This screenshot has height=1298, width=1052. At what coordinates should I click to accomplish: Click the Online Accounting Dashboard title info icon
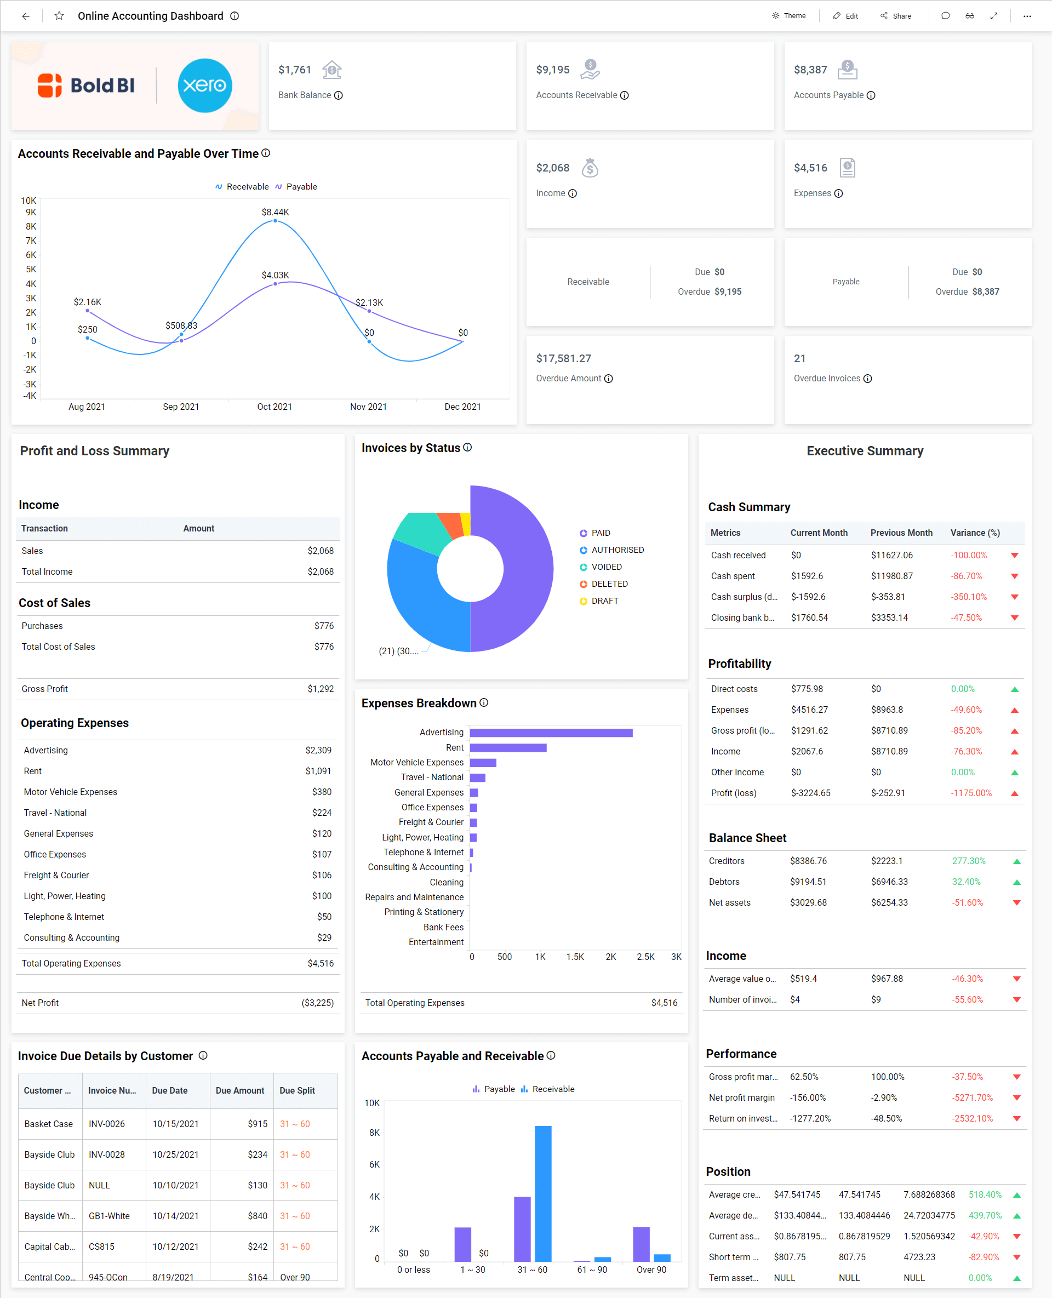[235, 16]
